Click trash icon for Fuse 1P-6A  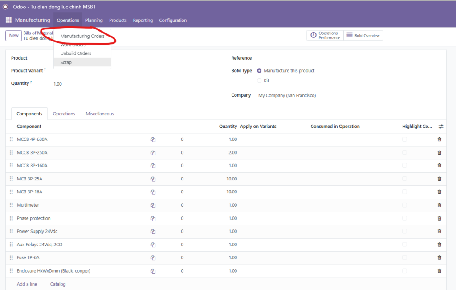(439, 257)
